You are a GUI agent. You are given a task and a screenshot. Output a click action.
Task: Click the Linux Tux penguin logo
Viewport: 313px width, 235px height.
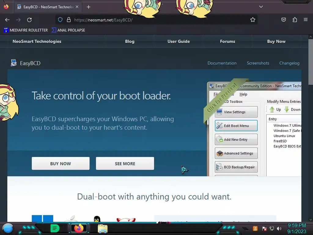tap(97, 219)
